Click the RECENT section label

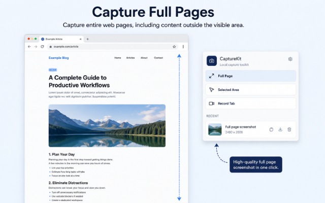(x=212, y=116)
